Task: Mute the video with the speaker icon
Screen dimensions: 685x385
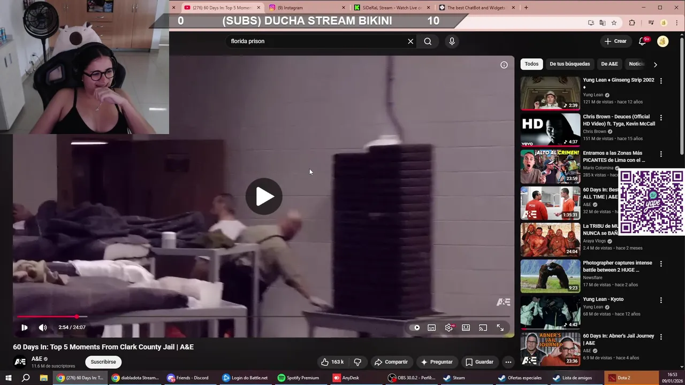Action: (43, 328)
